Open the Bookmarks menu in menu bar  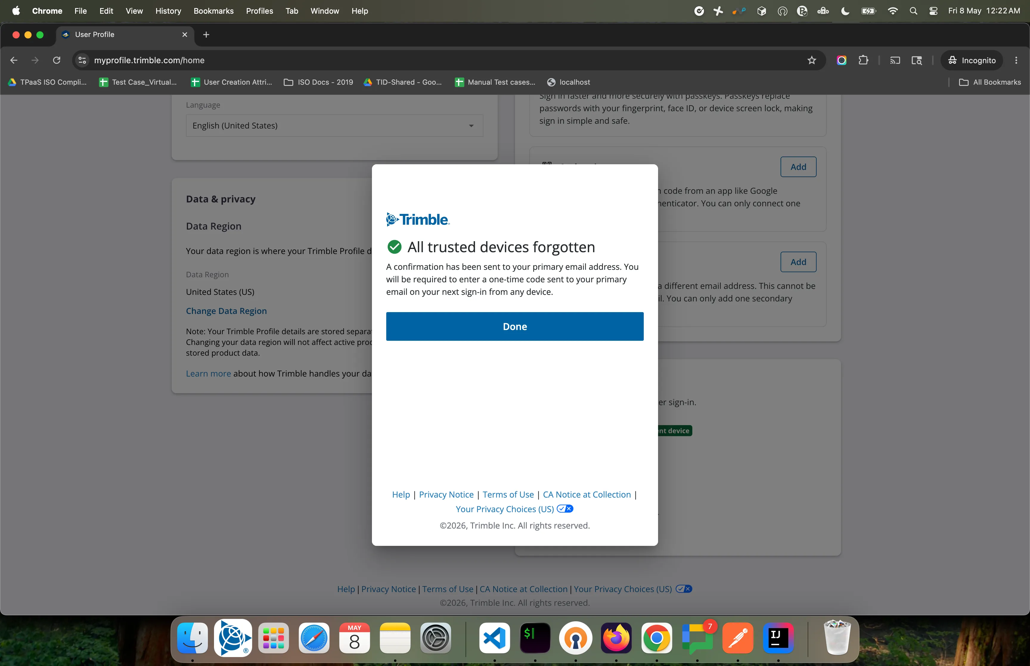click(x=213, y=11)
